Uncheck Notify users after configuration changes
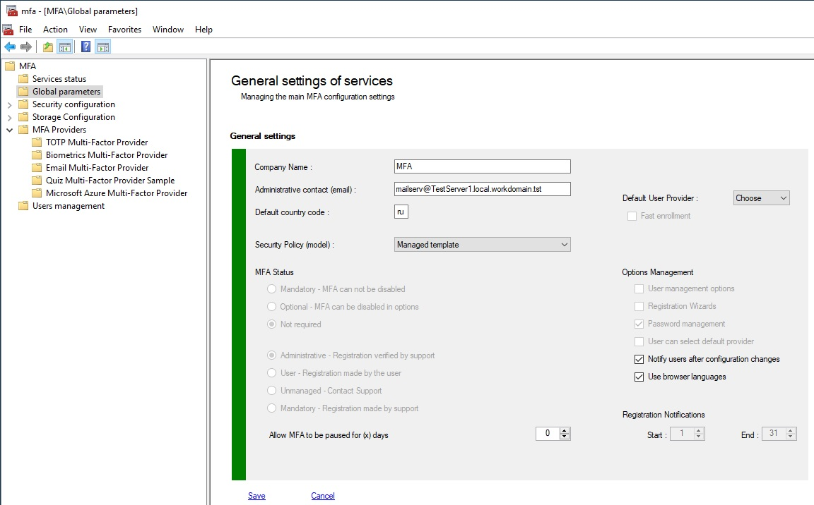Screen dimensions: 814x505 (x=639, y=359)
